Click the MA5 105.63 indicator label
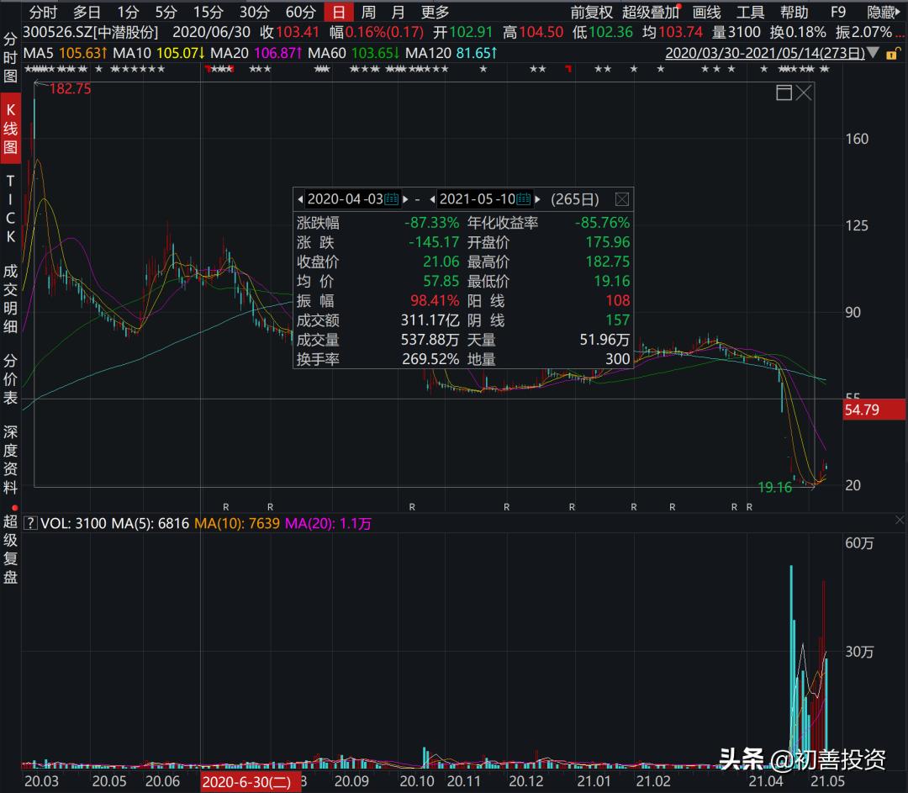The height and width of the screenshot is (793, 908). [65, 53]
